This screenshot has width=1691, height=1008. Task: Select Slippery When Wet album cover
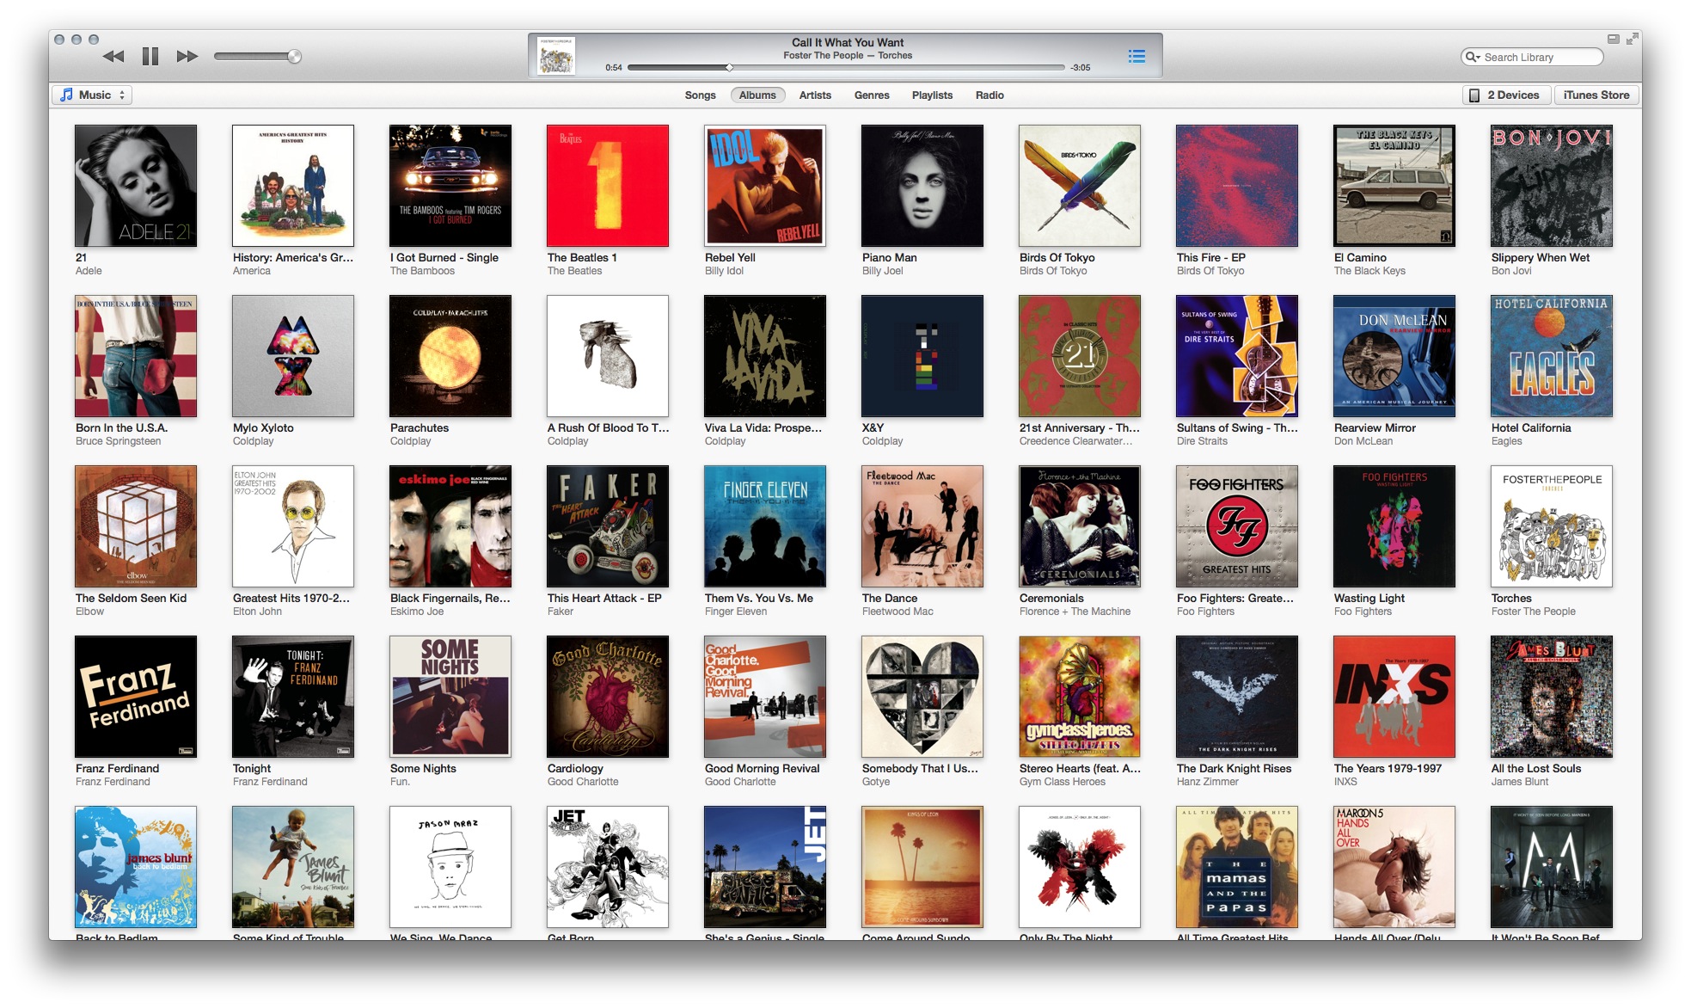point(1552,186)
